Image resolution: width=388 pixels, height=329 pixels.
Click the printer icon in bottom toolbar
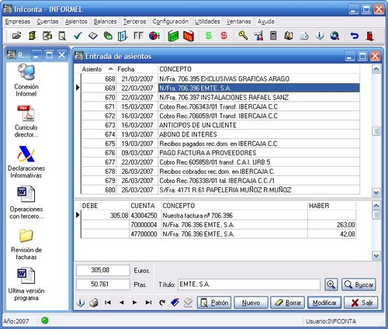click(94, 303)
